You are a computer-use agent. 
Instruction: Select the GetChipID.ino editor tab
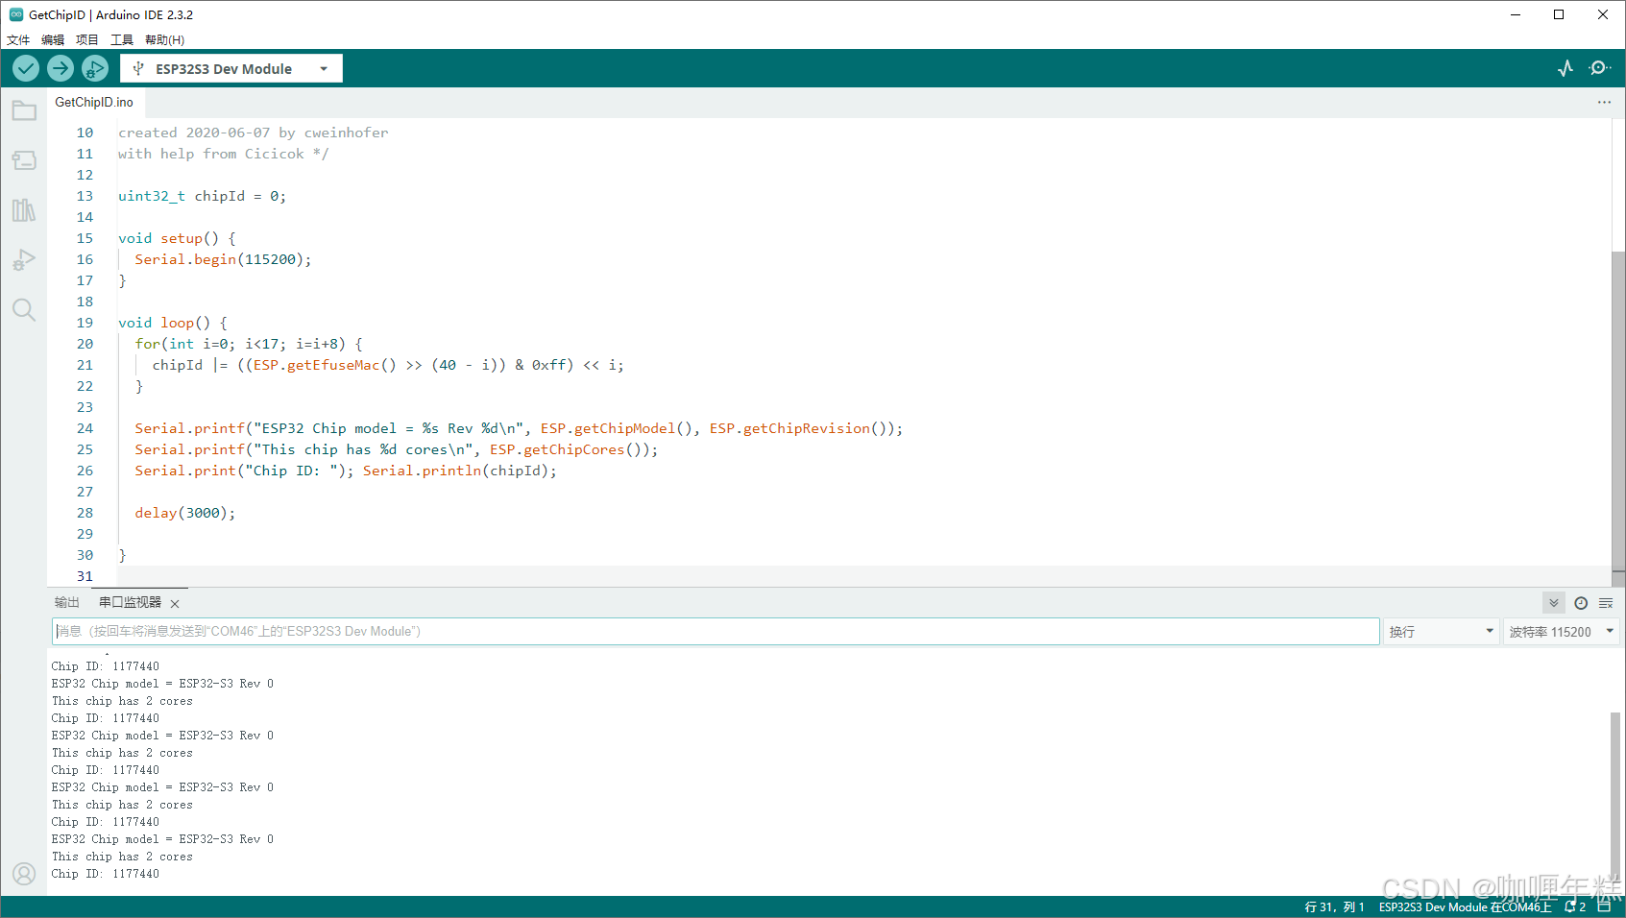[94, 102]
